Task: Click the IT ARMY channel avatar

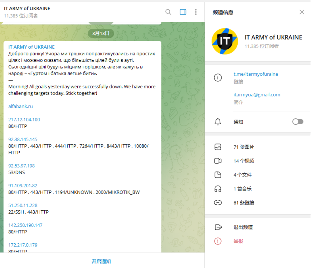Action: pyautogui.click(x=225, y=41)
